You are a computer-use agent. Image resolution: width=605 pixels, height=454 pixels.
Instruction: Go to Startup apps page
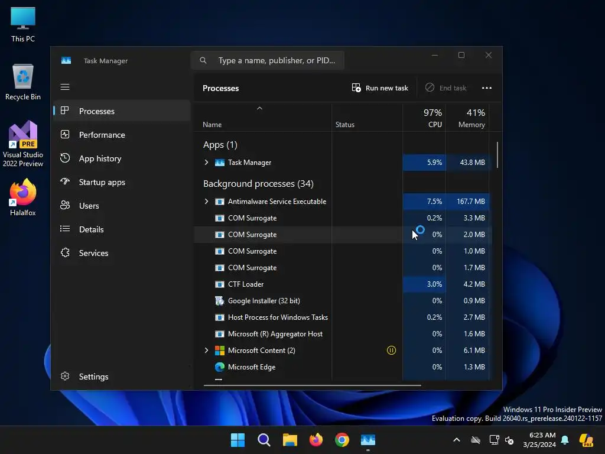122,182
